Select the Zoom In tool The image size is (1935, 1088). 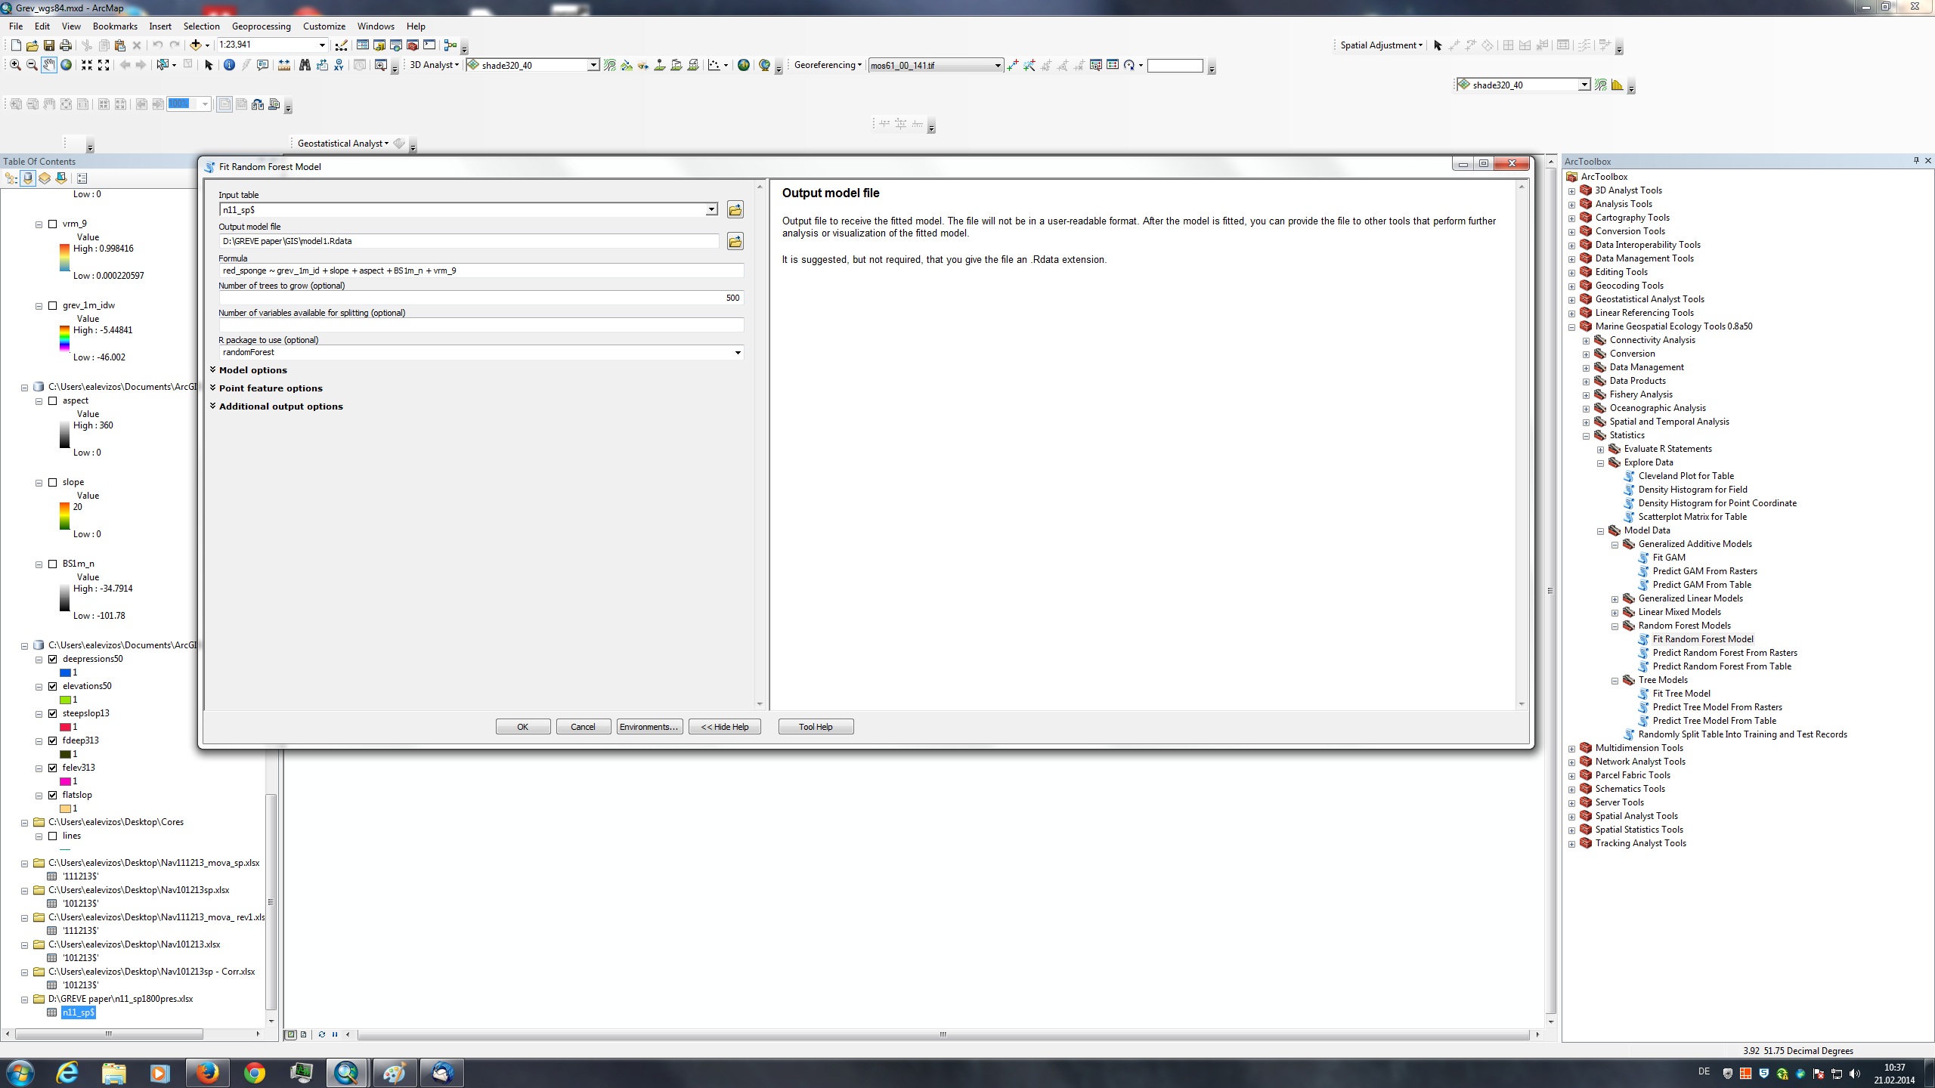pyautogui.click(x=15, y=65)
